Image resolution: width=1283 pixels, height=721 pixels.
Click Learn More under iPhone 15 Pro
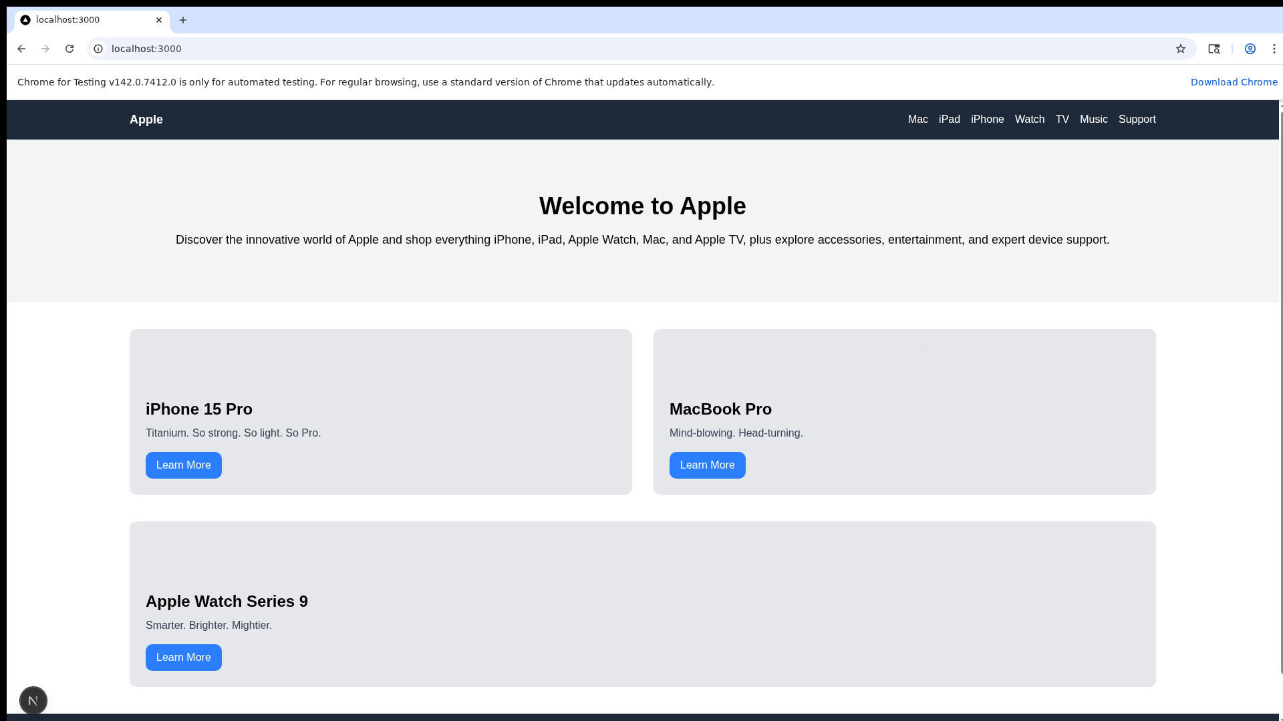pos(184,465)
